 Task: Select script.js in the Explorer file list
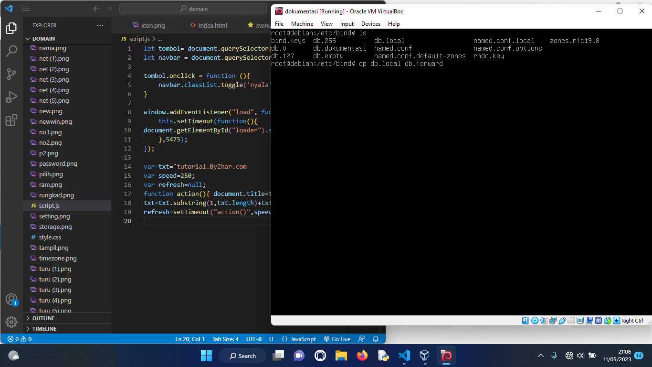[x=67, y=205]
